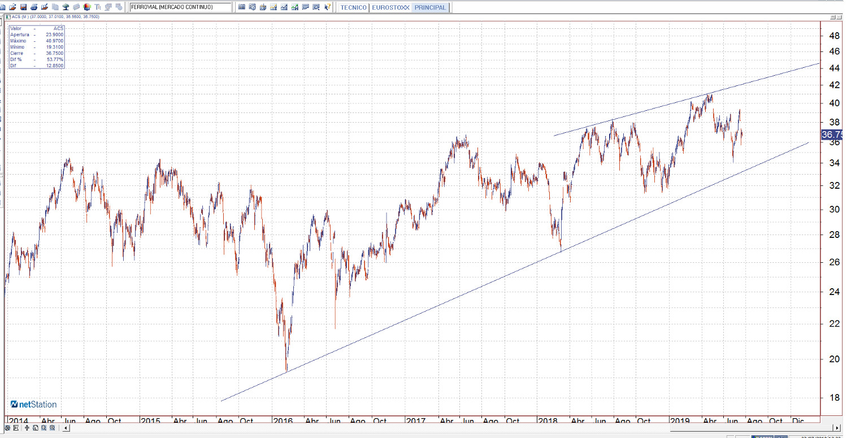The image size is (847, 438).
Task: Click the greyed-out monitor icon in the toolbar
Action: 108,7
